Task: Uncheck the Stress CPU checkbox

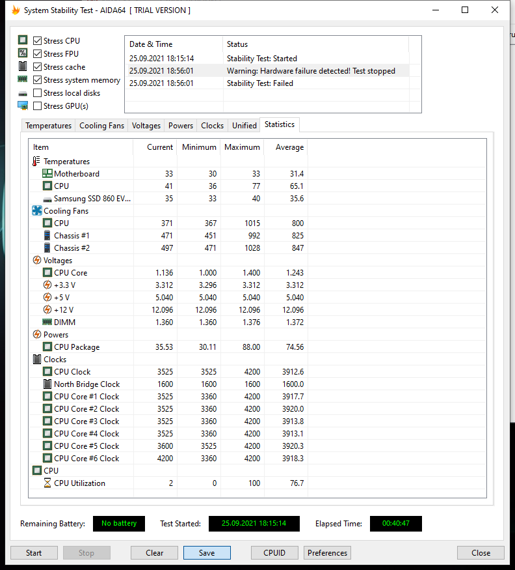Action: click(x=37, y=40)
